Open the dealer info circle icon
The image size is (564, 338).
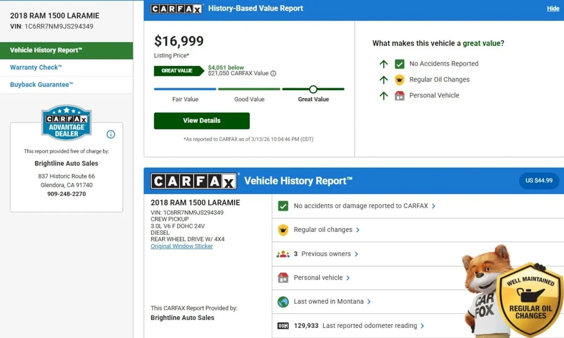click(111, 134)
